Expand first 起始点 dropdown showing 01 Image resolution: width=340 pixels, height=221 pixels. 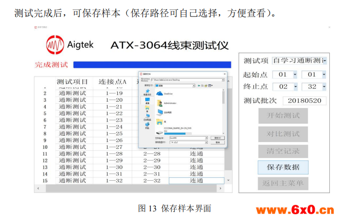coord(295,75)
